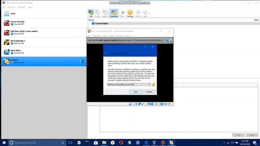Viewport: 260px width, 146px height.
Task: Click the taskbar search box
Action: [x=37, y=143]
